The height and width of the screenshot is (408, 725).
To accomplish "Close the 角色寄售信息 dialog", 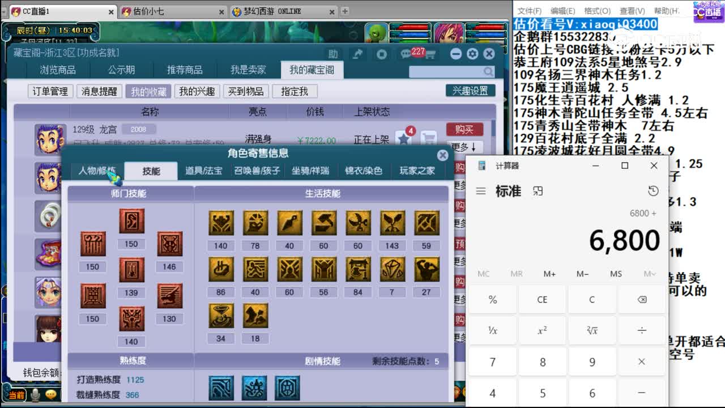I will [x=443, y=155].
